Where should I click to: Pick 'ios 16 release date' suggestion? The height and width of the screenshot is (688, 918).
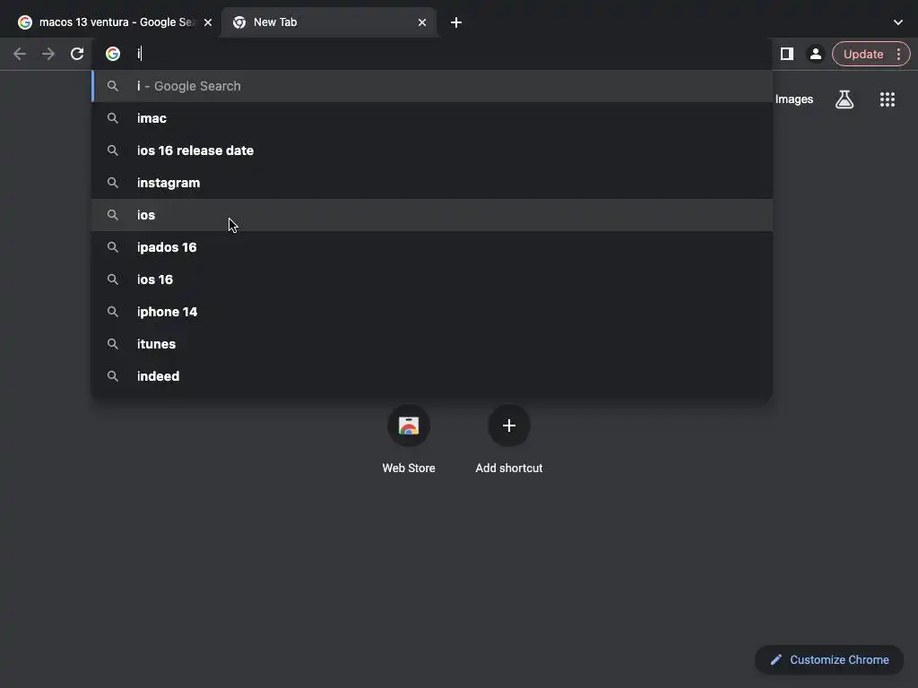pyautogui.click(x=432, y=150)
